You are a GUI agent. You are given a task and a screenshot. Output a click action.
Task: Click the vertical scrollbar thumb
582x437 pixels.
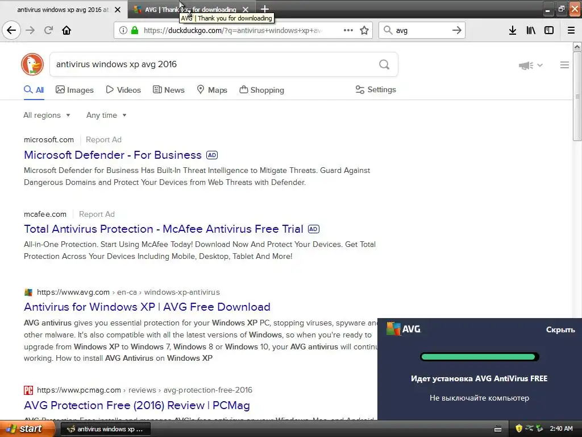tap(577, 97)
